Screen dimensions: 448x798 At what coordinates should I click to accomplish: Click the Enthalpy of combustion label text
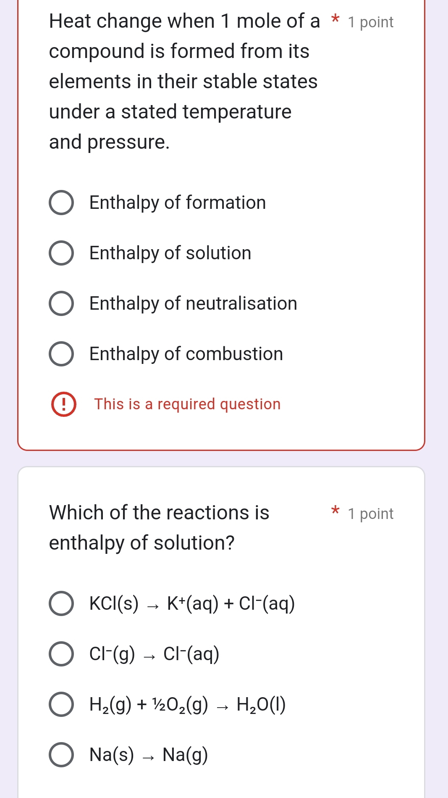(185, 354)
